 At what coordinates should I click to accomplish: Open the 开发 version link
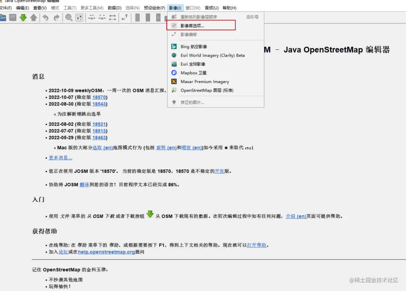[219, 171]
